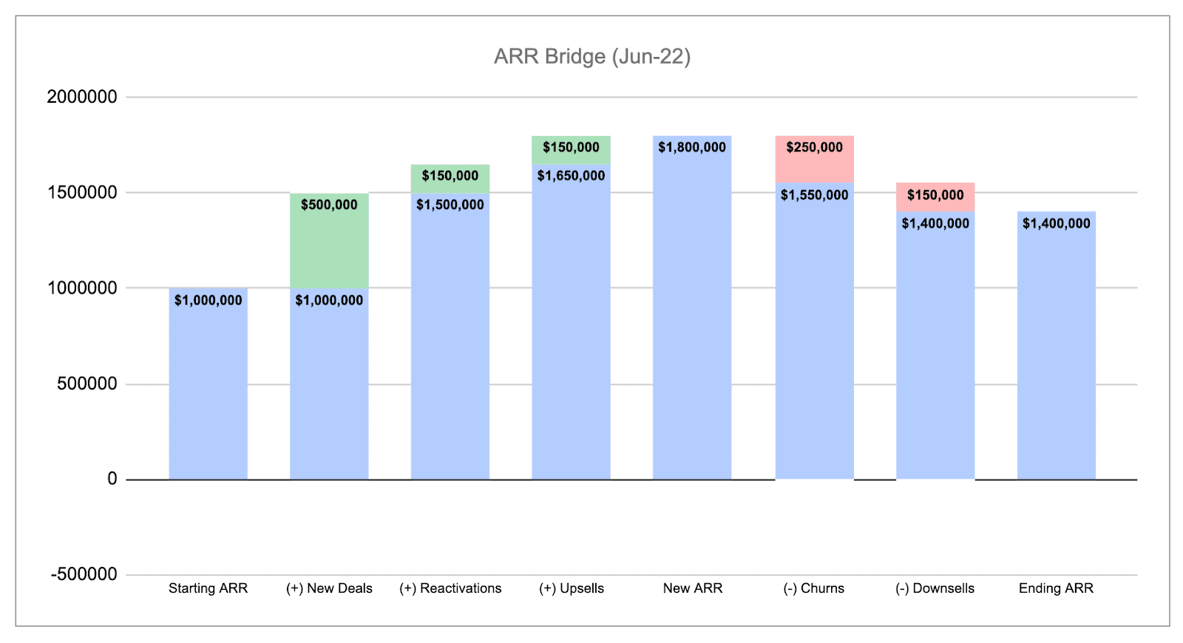Select the -500000 vertical axis value
Viewport: 1183px width, 643px height.
pos(84,574)
